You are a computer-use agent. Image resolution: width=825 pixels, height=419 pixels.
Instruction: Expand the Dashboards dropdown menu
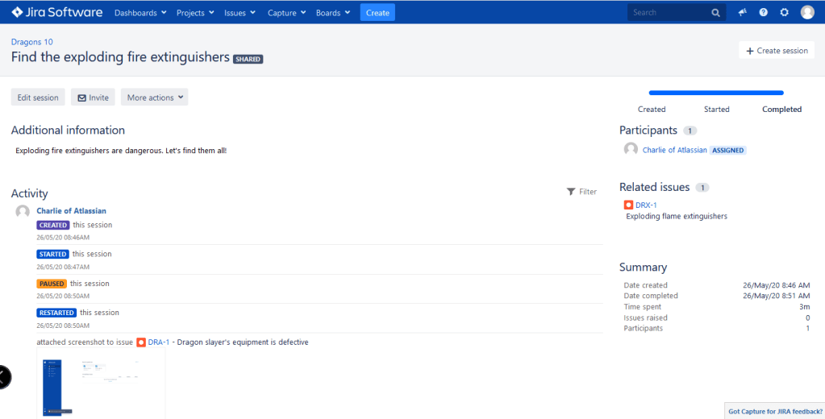(140, 13)
